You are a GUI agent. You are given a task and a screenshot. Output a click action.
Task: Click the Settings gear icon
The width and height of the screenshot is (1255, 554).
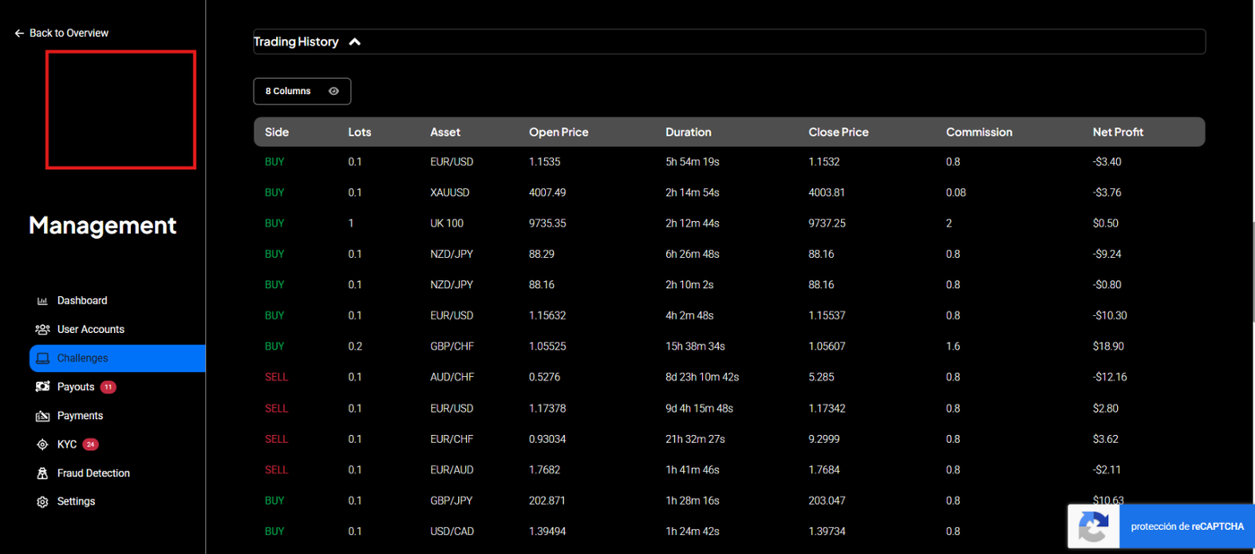pos(42,501)
